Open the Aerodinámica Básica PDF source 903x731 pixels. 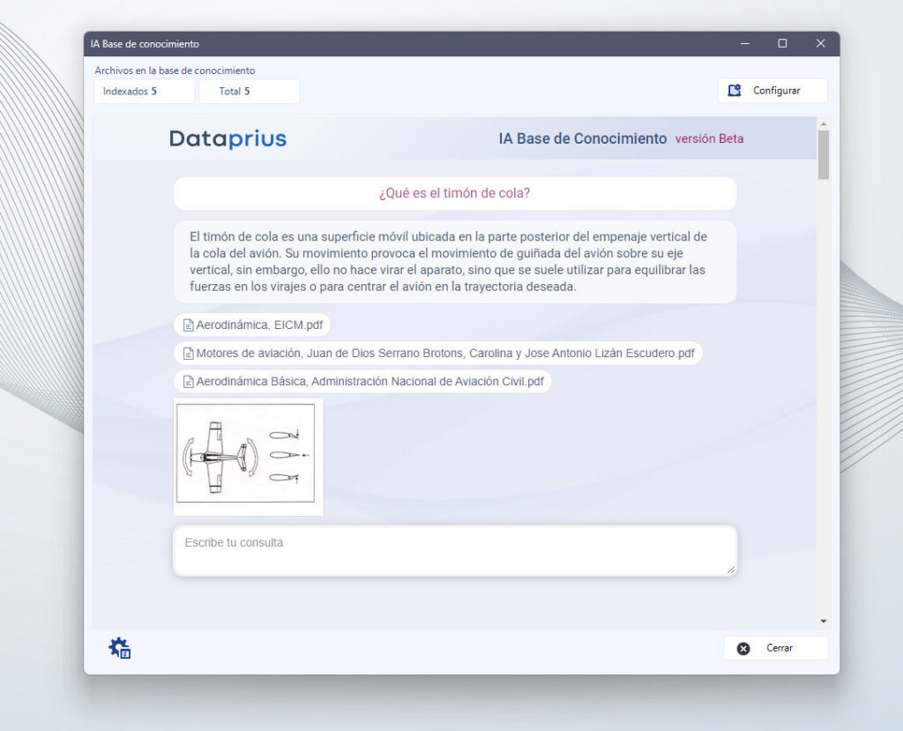362,382
